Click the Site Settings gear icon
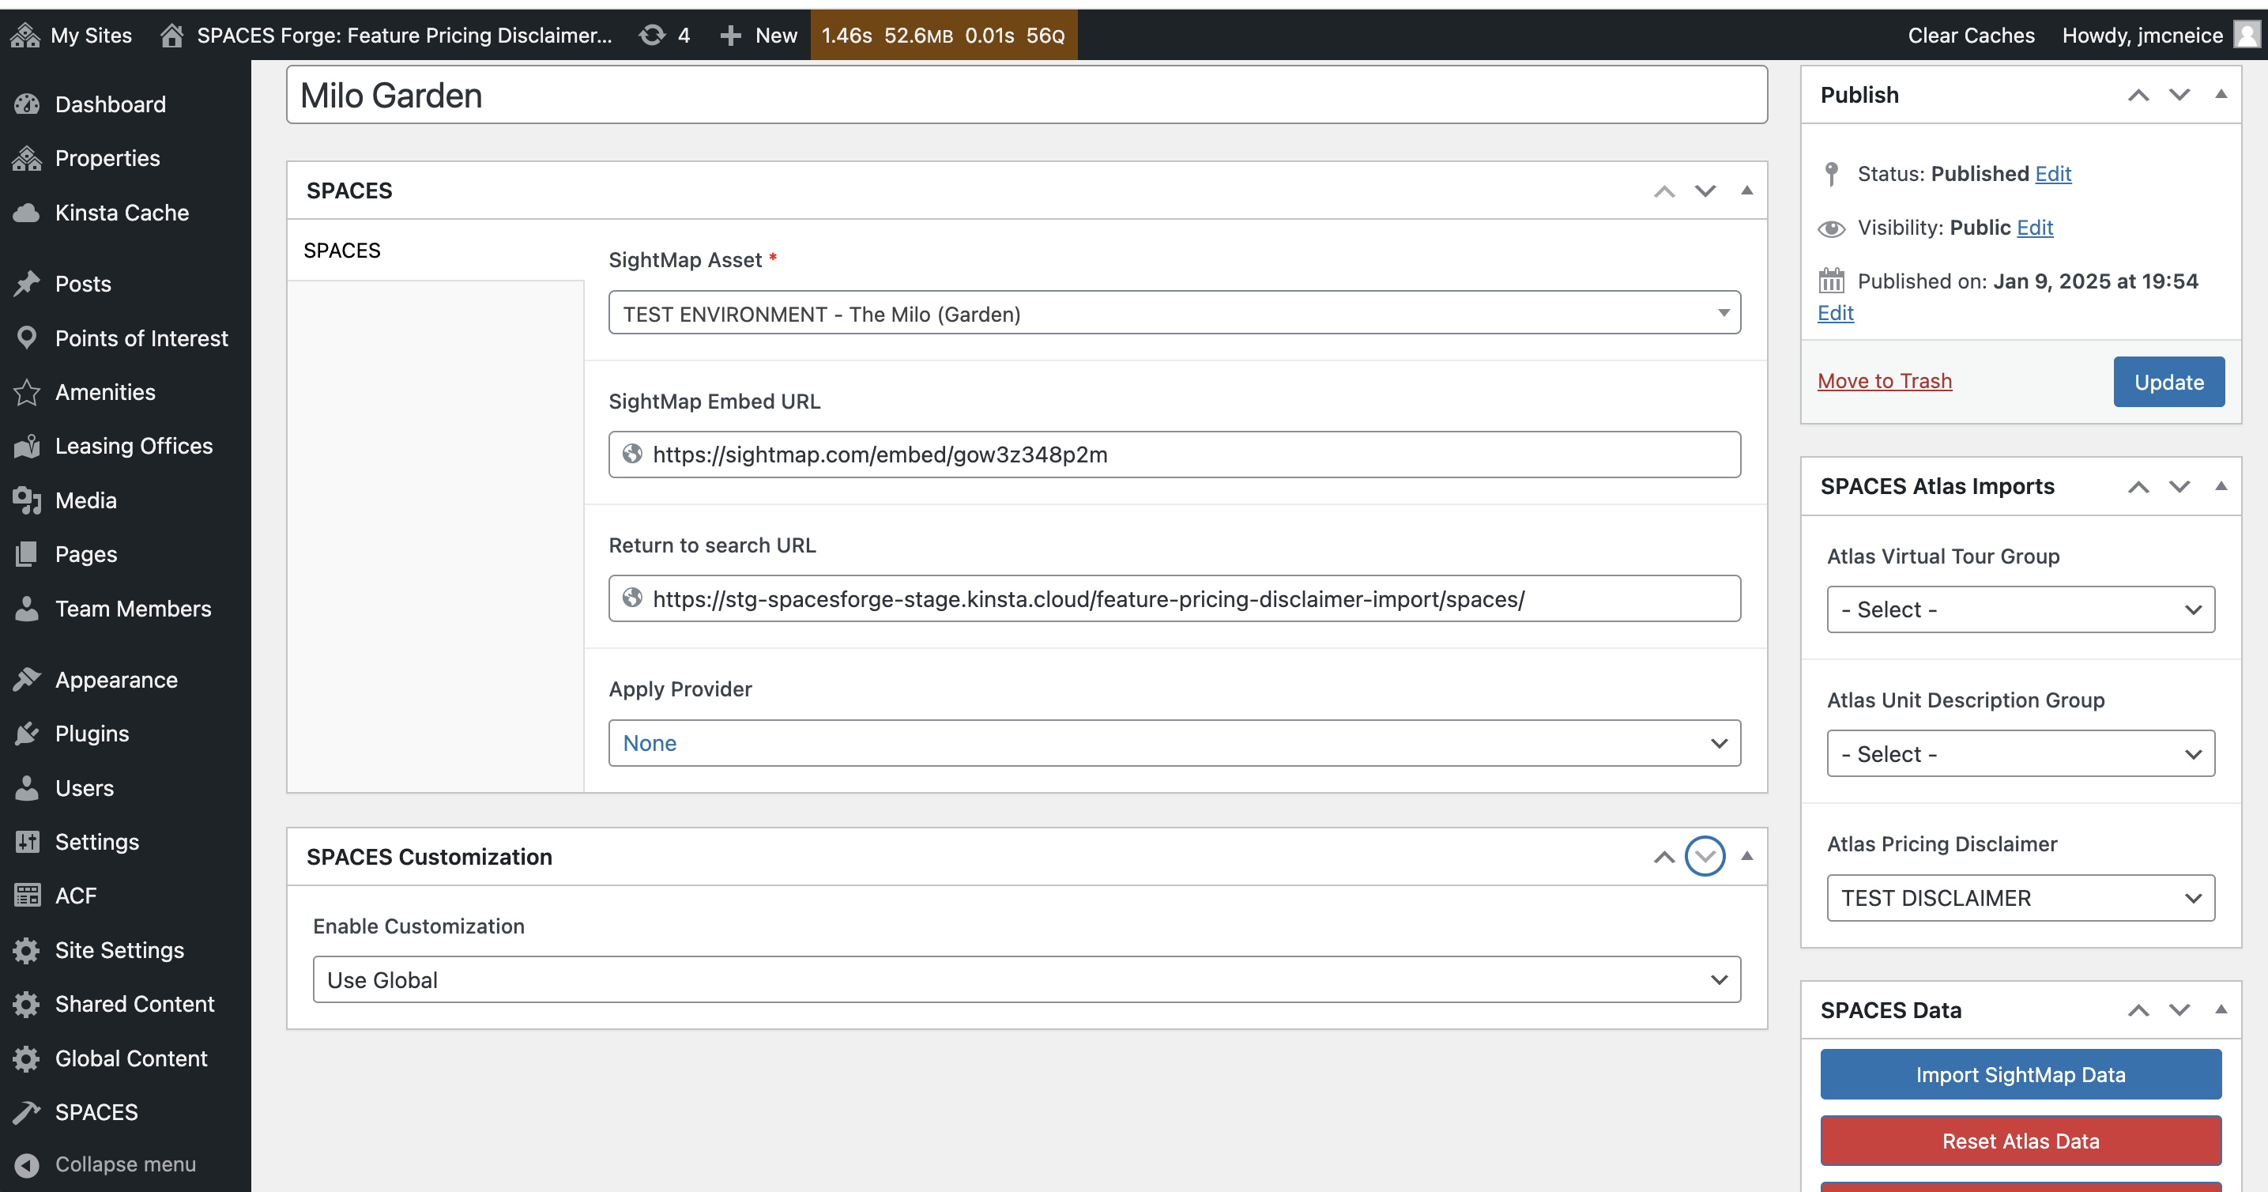This screenshot has width=2268, height=1192. (28, 950)
